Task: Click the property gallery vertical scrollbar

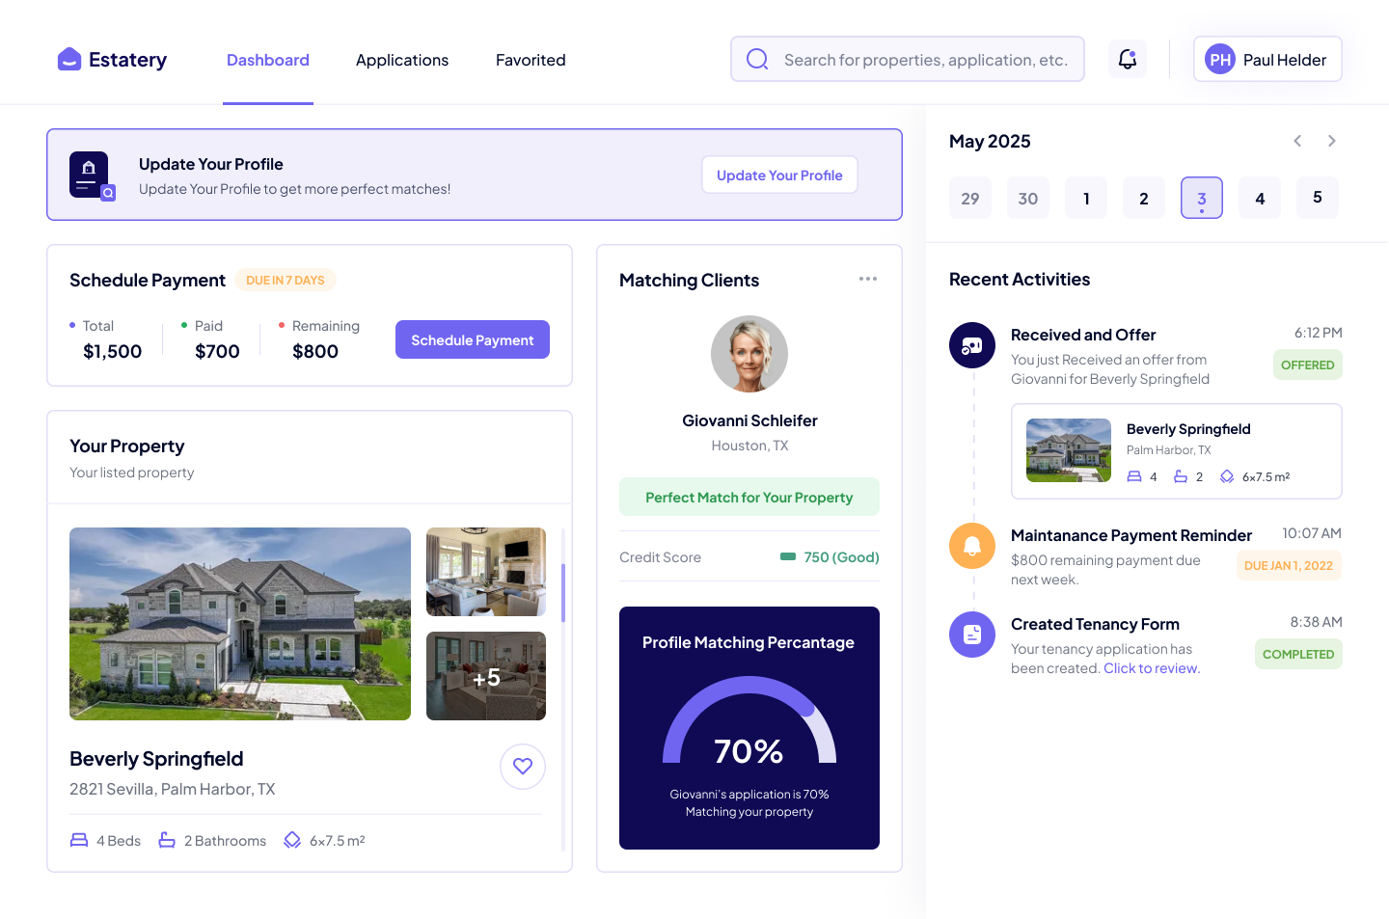Action: tap(563, 593)
